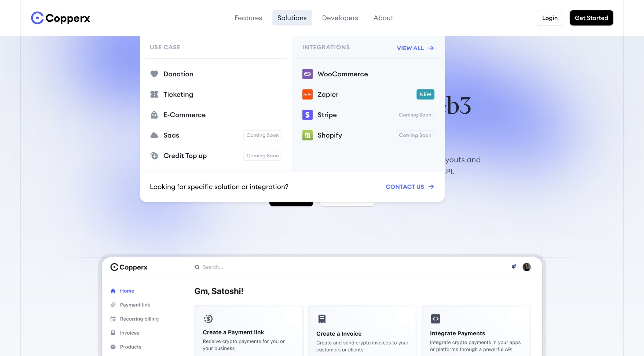Click the Home house icon in sidebar
Screen dimensions: 644x356
[x=113, y=291]
